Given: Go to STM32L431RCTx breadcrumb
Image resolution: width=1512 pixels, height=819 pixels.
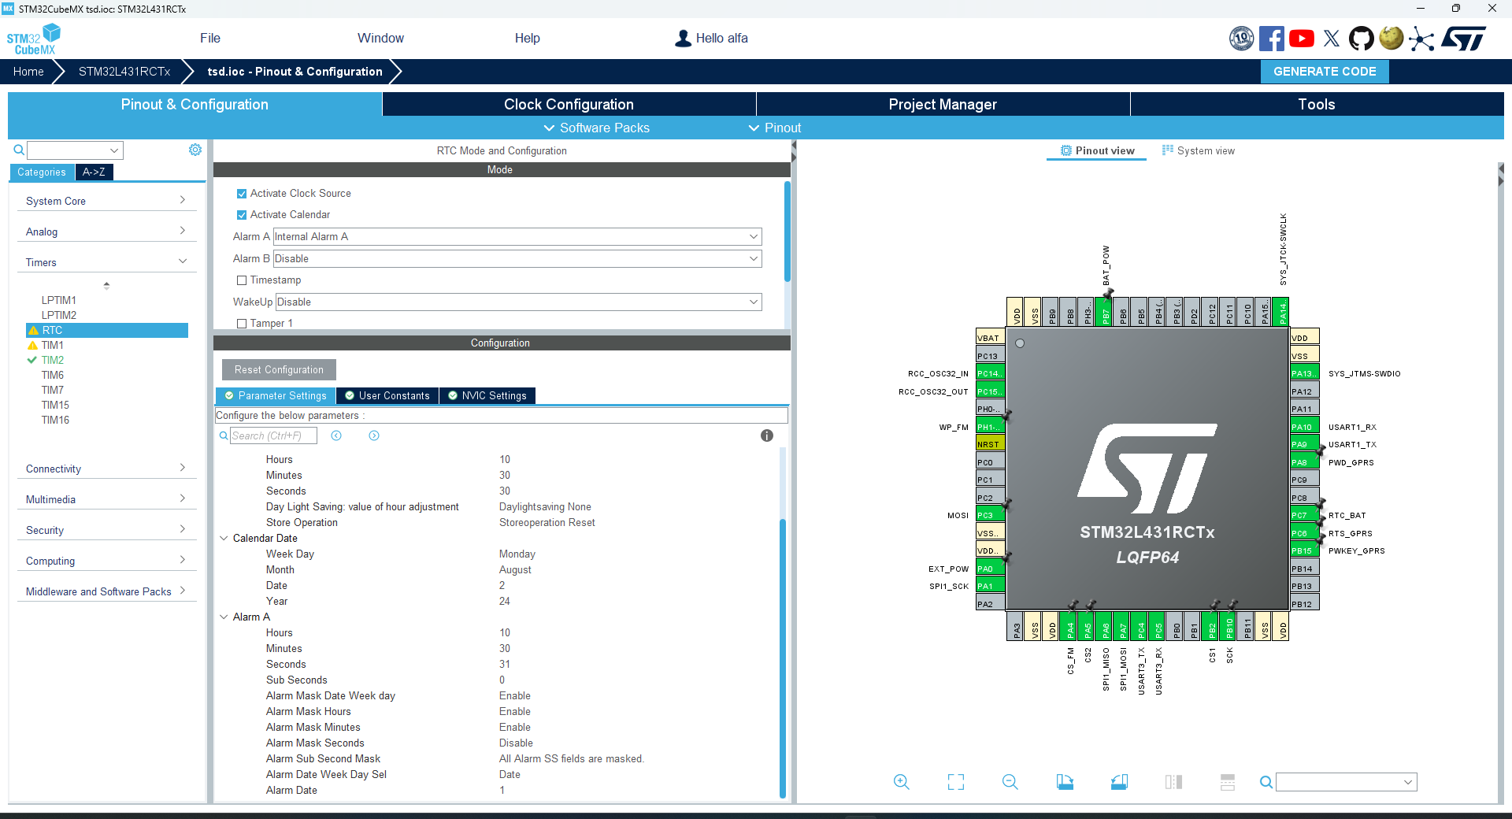Looking at the screenshot, I should coord(124,72).
